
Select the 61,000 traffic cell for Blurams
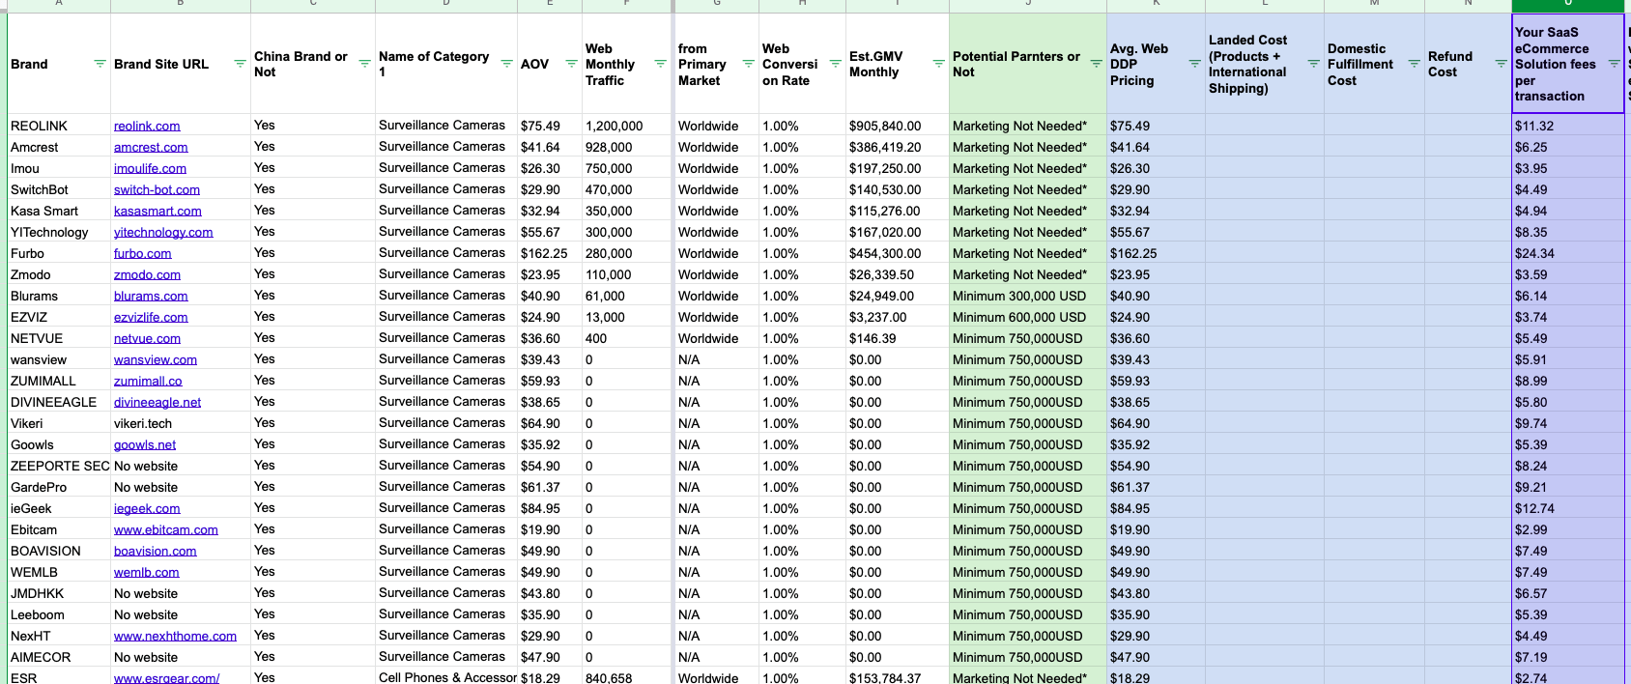coord(627,296)
